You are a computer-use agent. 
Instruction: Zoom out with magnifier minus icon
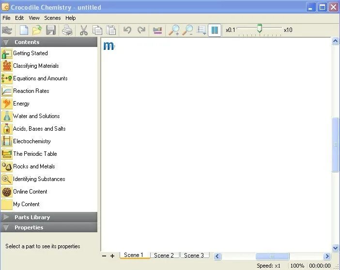[x=187, y=30]
